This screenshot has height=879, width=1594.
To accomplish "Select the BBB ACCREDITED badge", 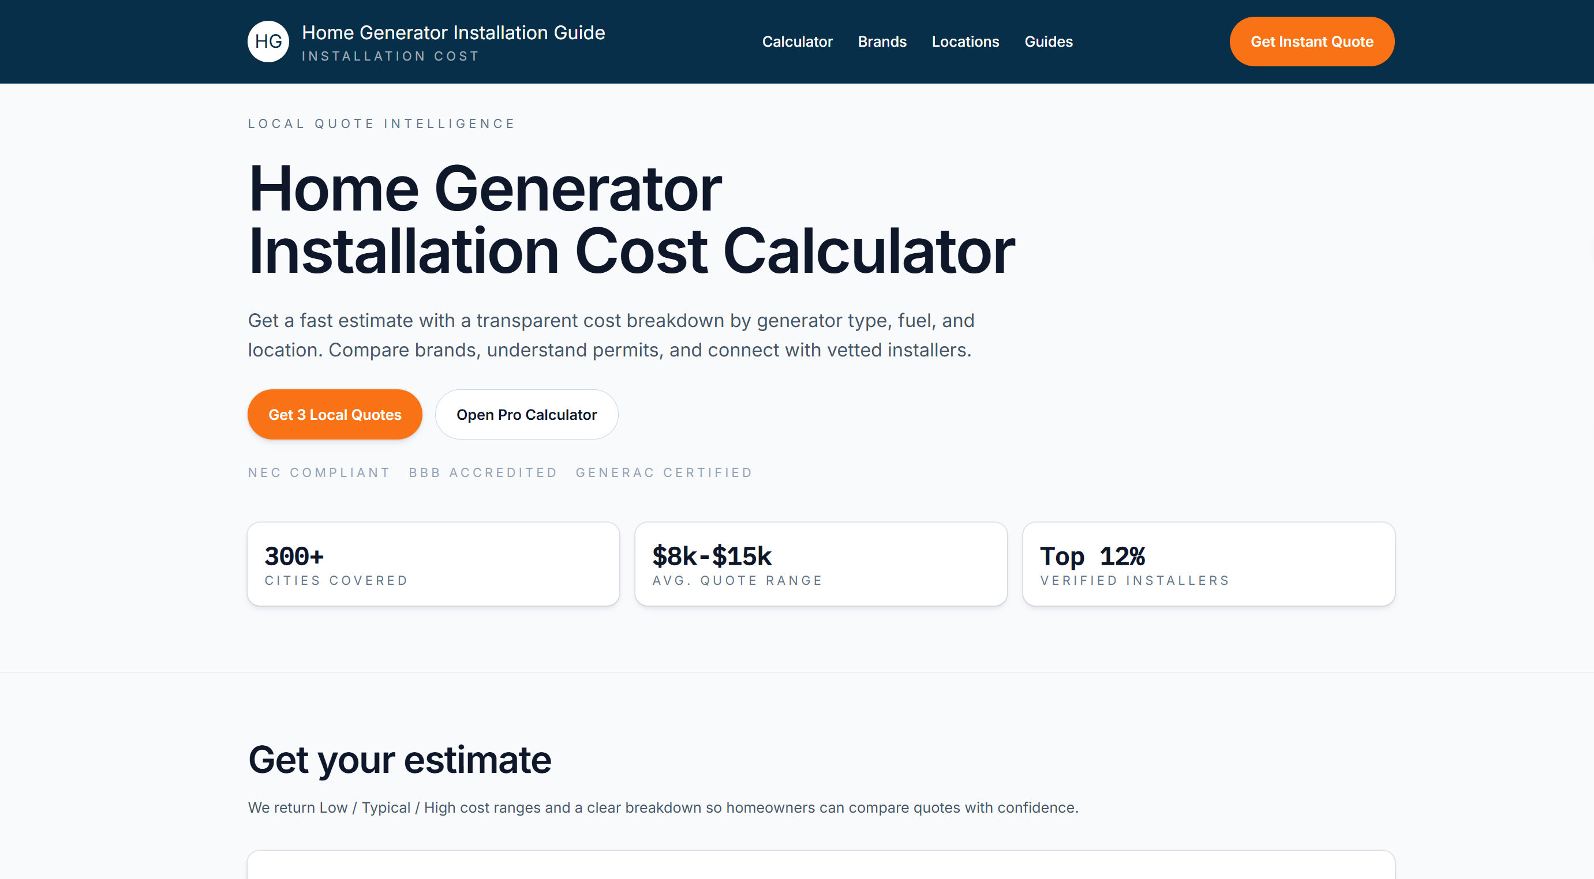I will point(482,472).
